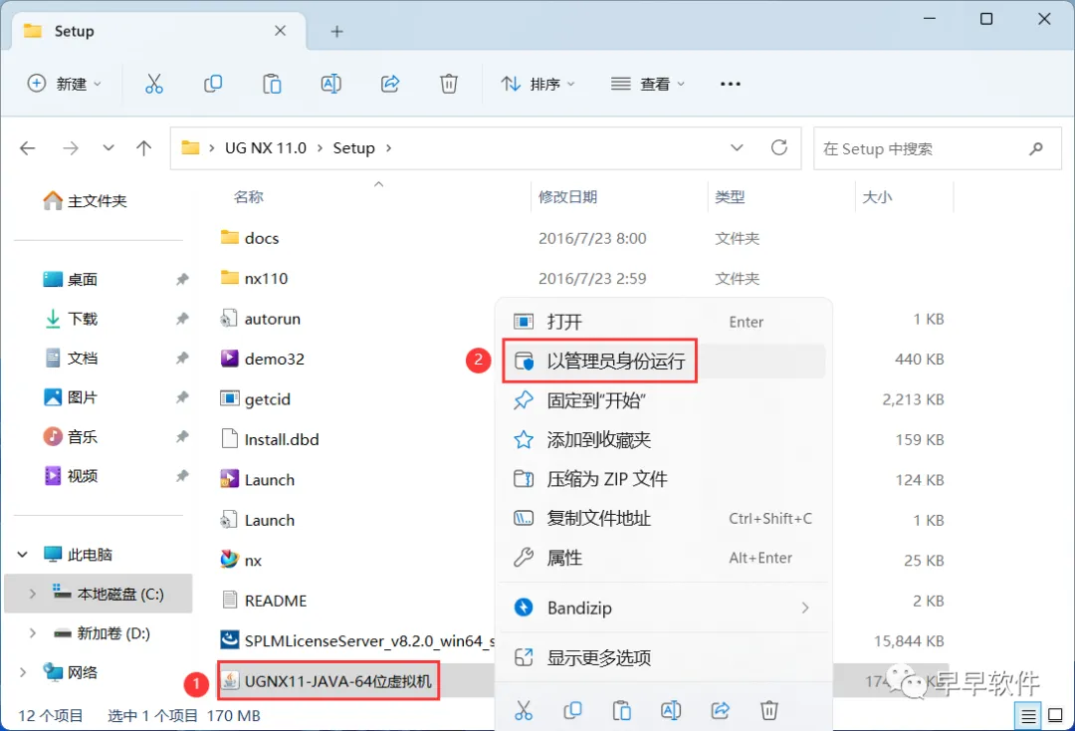Click Setup in the address breadcrumb
1075x731 pixels.
(x=353, y=148)
